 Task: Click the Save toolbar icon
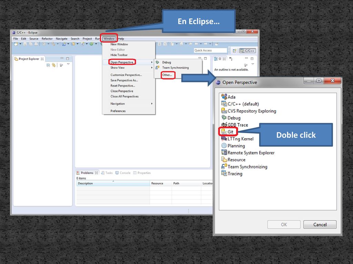click(25, 44)
